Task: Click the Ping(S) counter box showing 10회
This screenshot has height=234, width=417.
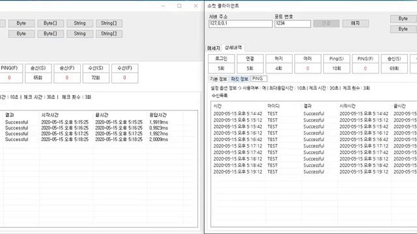Action: (336, 64)
